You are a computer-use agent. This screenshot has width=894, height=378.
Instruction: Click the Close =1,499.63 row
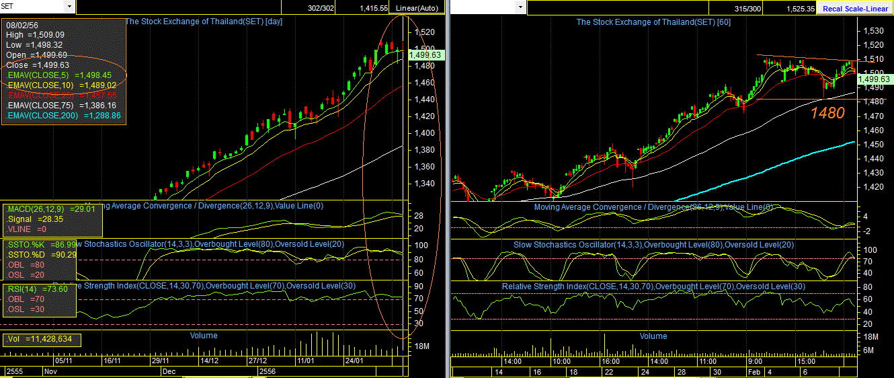37,65
